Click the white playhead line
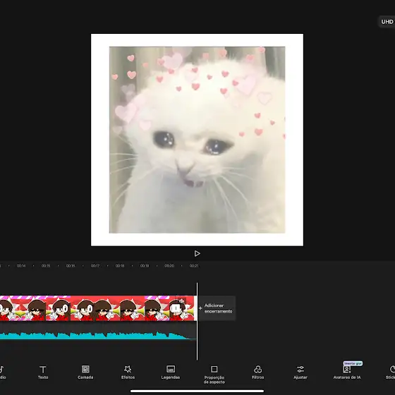The image size is (395, 395). tap(197, 322)
